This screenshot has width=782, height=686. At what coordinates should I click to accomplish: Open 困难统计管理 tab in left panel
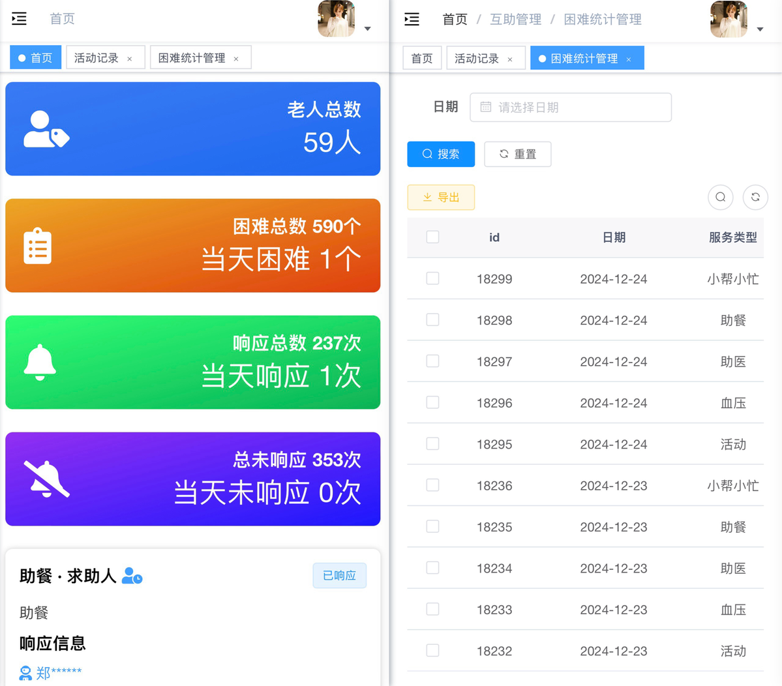192,58
